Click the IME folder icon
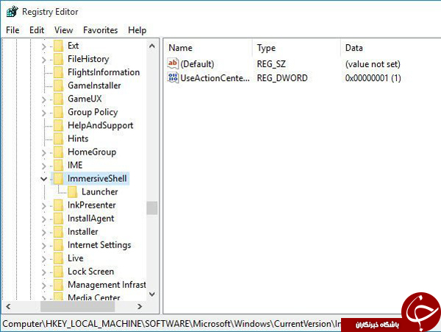This screenshot has width=441, height=332. (58, 165)
